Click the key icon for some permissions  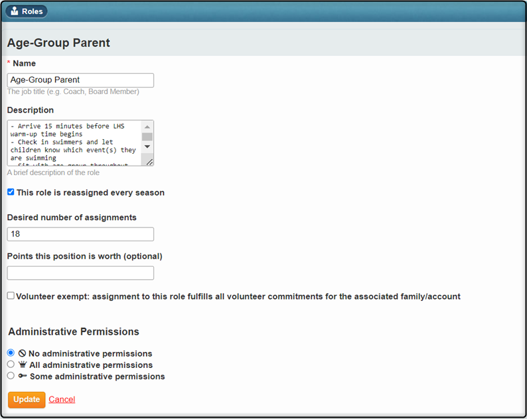pos(23,376)
